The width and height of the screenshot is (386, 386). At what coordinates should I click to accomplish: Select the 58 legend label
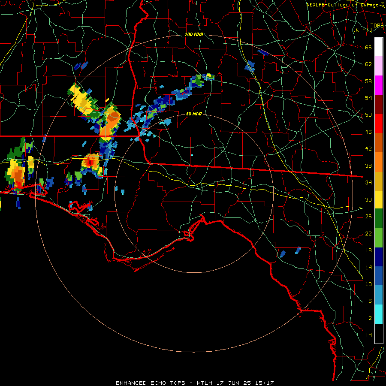368,81
